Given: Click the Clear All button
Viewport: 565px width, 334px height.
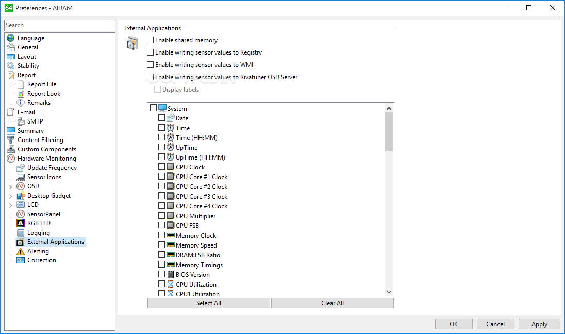Looking at the screenshot, I should coord(332,303).
